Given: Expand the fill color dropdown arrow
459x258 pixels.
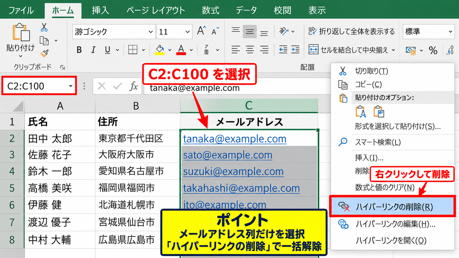Looking at the screenshot, I should tap(170, 50).
